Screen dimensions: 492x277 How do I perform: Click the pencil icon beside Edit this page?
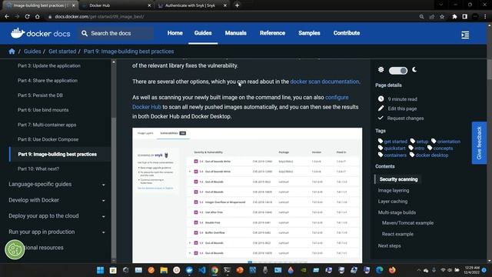(x=381, y=108)
